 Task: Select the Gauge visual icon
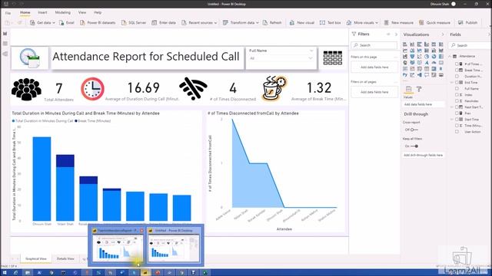[x=434, y=63]
